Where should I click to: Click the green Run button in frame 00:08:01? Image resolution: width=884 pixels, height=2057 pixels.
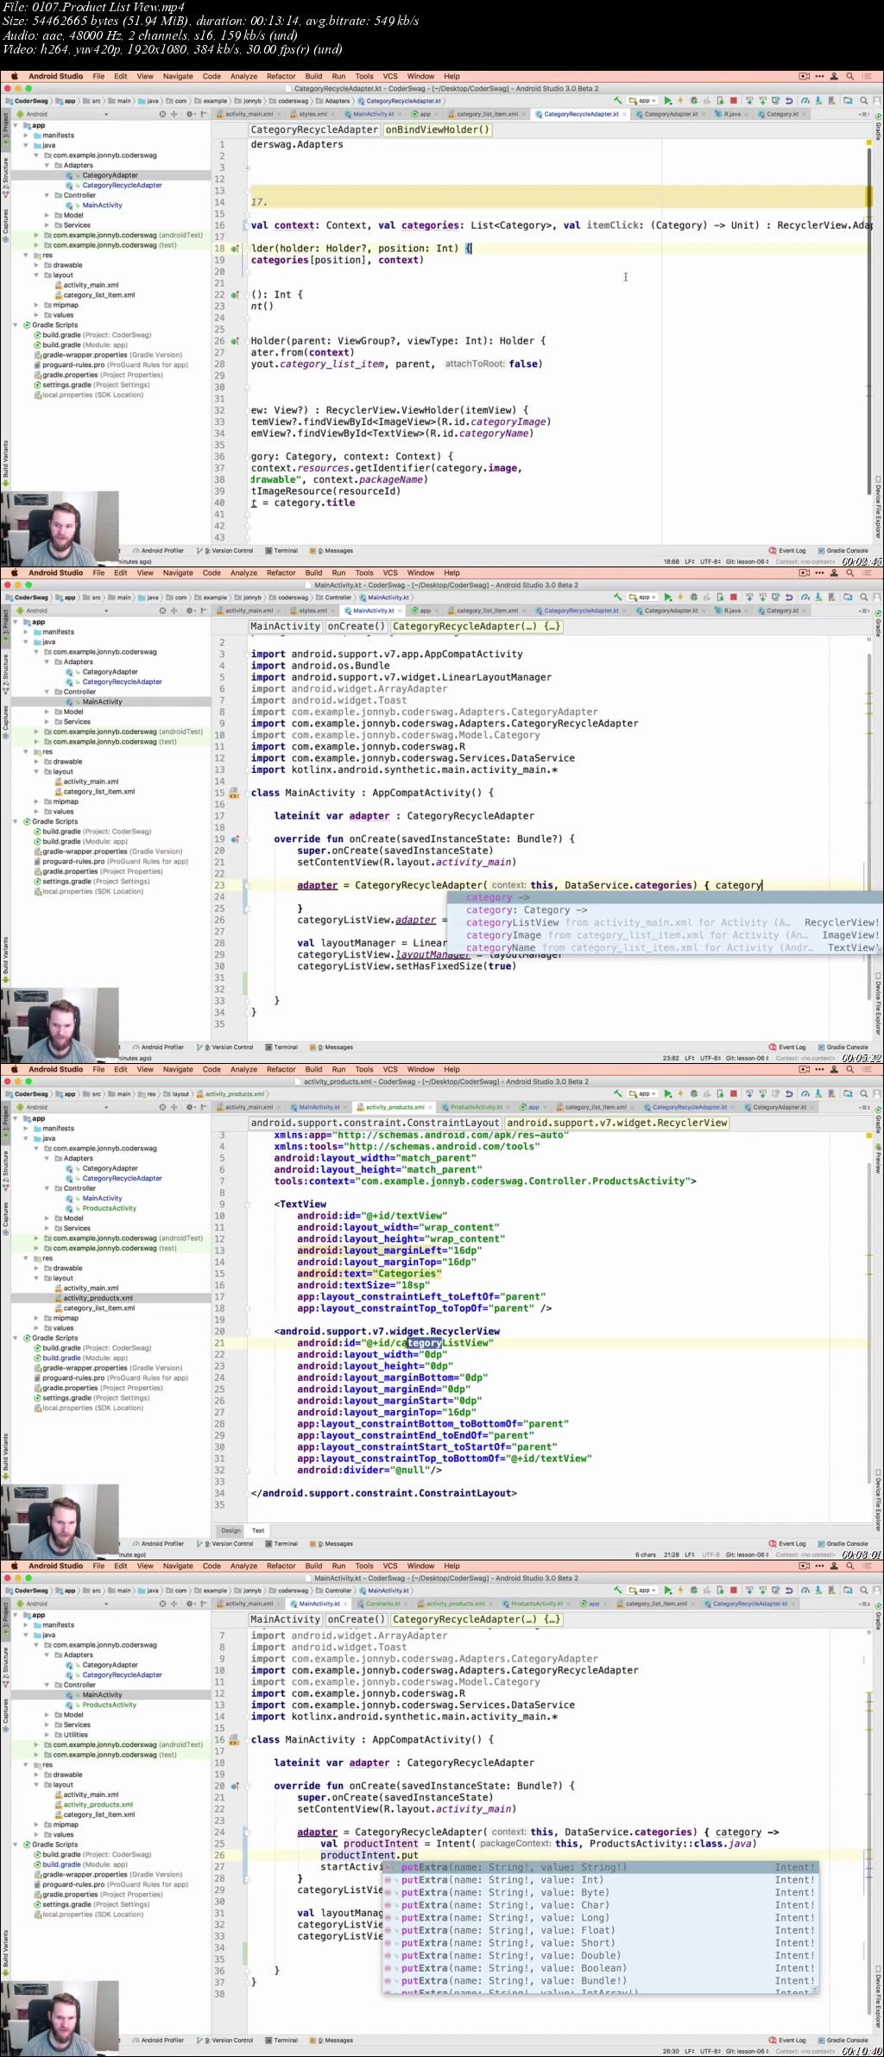point(667,1094)
